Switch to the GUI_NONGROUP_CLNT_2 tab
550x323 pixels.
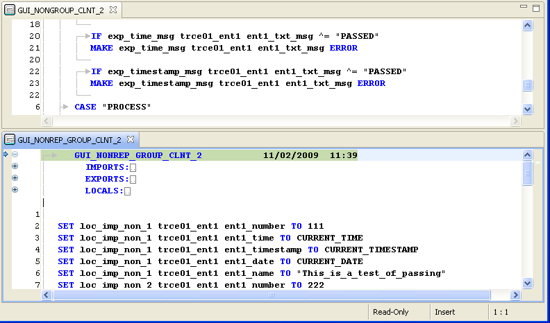(x=60, y=10)
